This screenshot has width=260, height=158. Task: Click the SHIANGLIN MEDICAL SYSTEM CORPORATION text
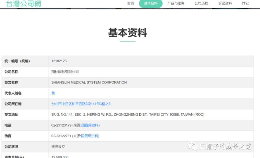point(89,82)
